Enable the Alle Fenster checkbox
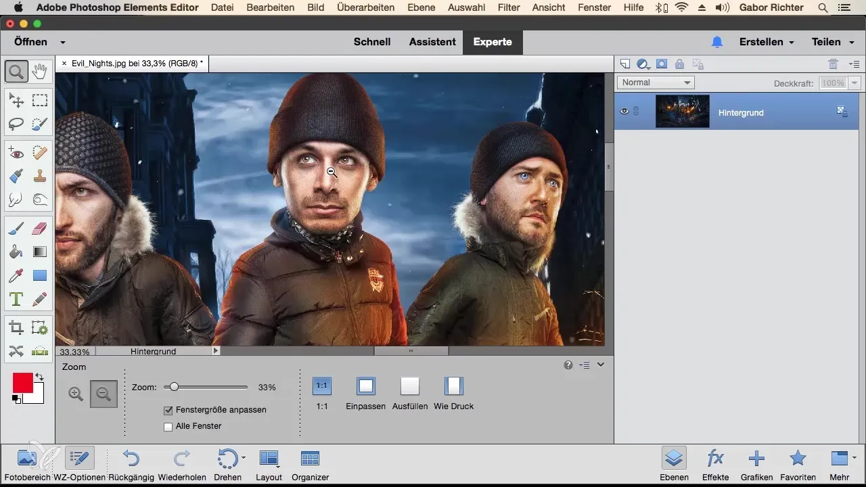 coord(168,426)
